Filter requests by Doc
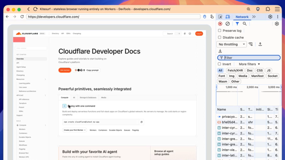Viewport: 285px width, 160px height. (250, 70)
